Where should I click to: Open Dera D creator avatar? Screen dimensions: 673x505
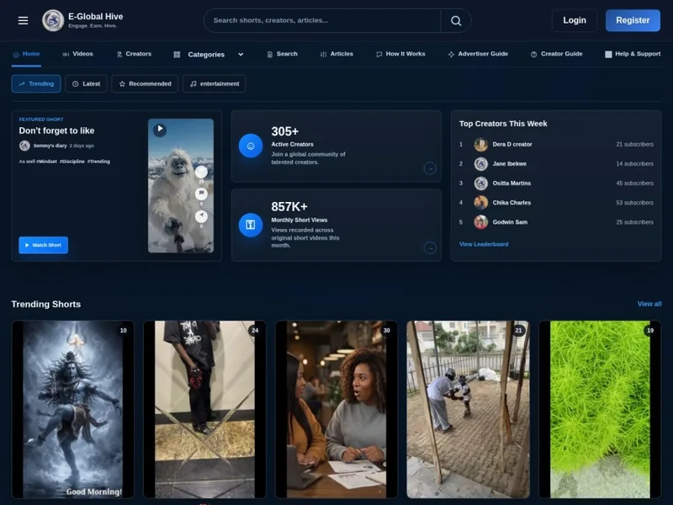pos(480,144)
